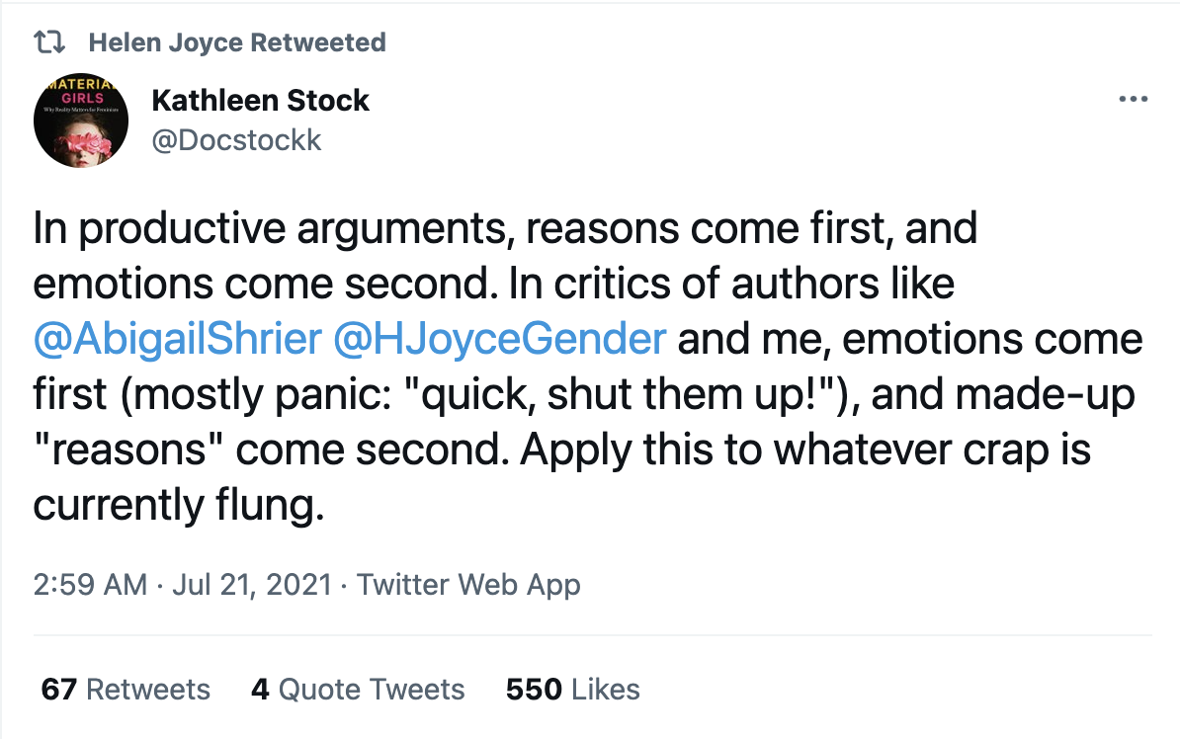View the 67 Retweets list
The height and width of the screenshot is (739, 1180).
point(126,689)
